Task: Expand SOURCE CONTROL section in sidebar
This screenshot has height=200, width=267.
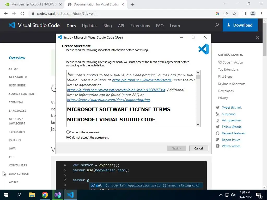Action: [x=22, y=94]
